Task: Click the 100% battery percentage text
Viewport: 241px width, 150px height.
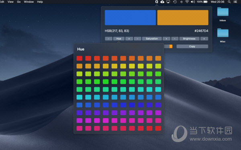Action: pyautogui.click(x=200, y=2)
